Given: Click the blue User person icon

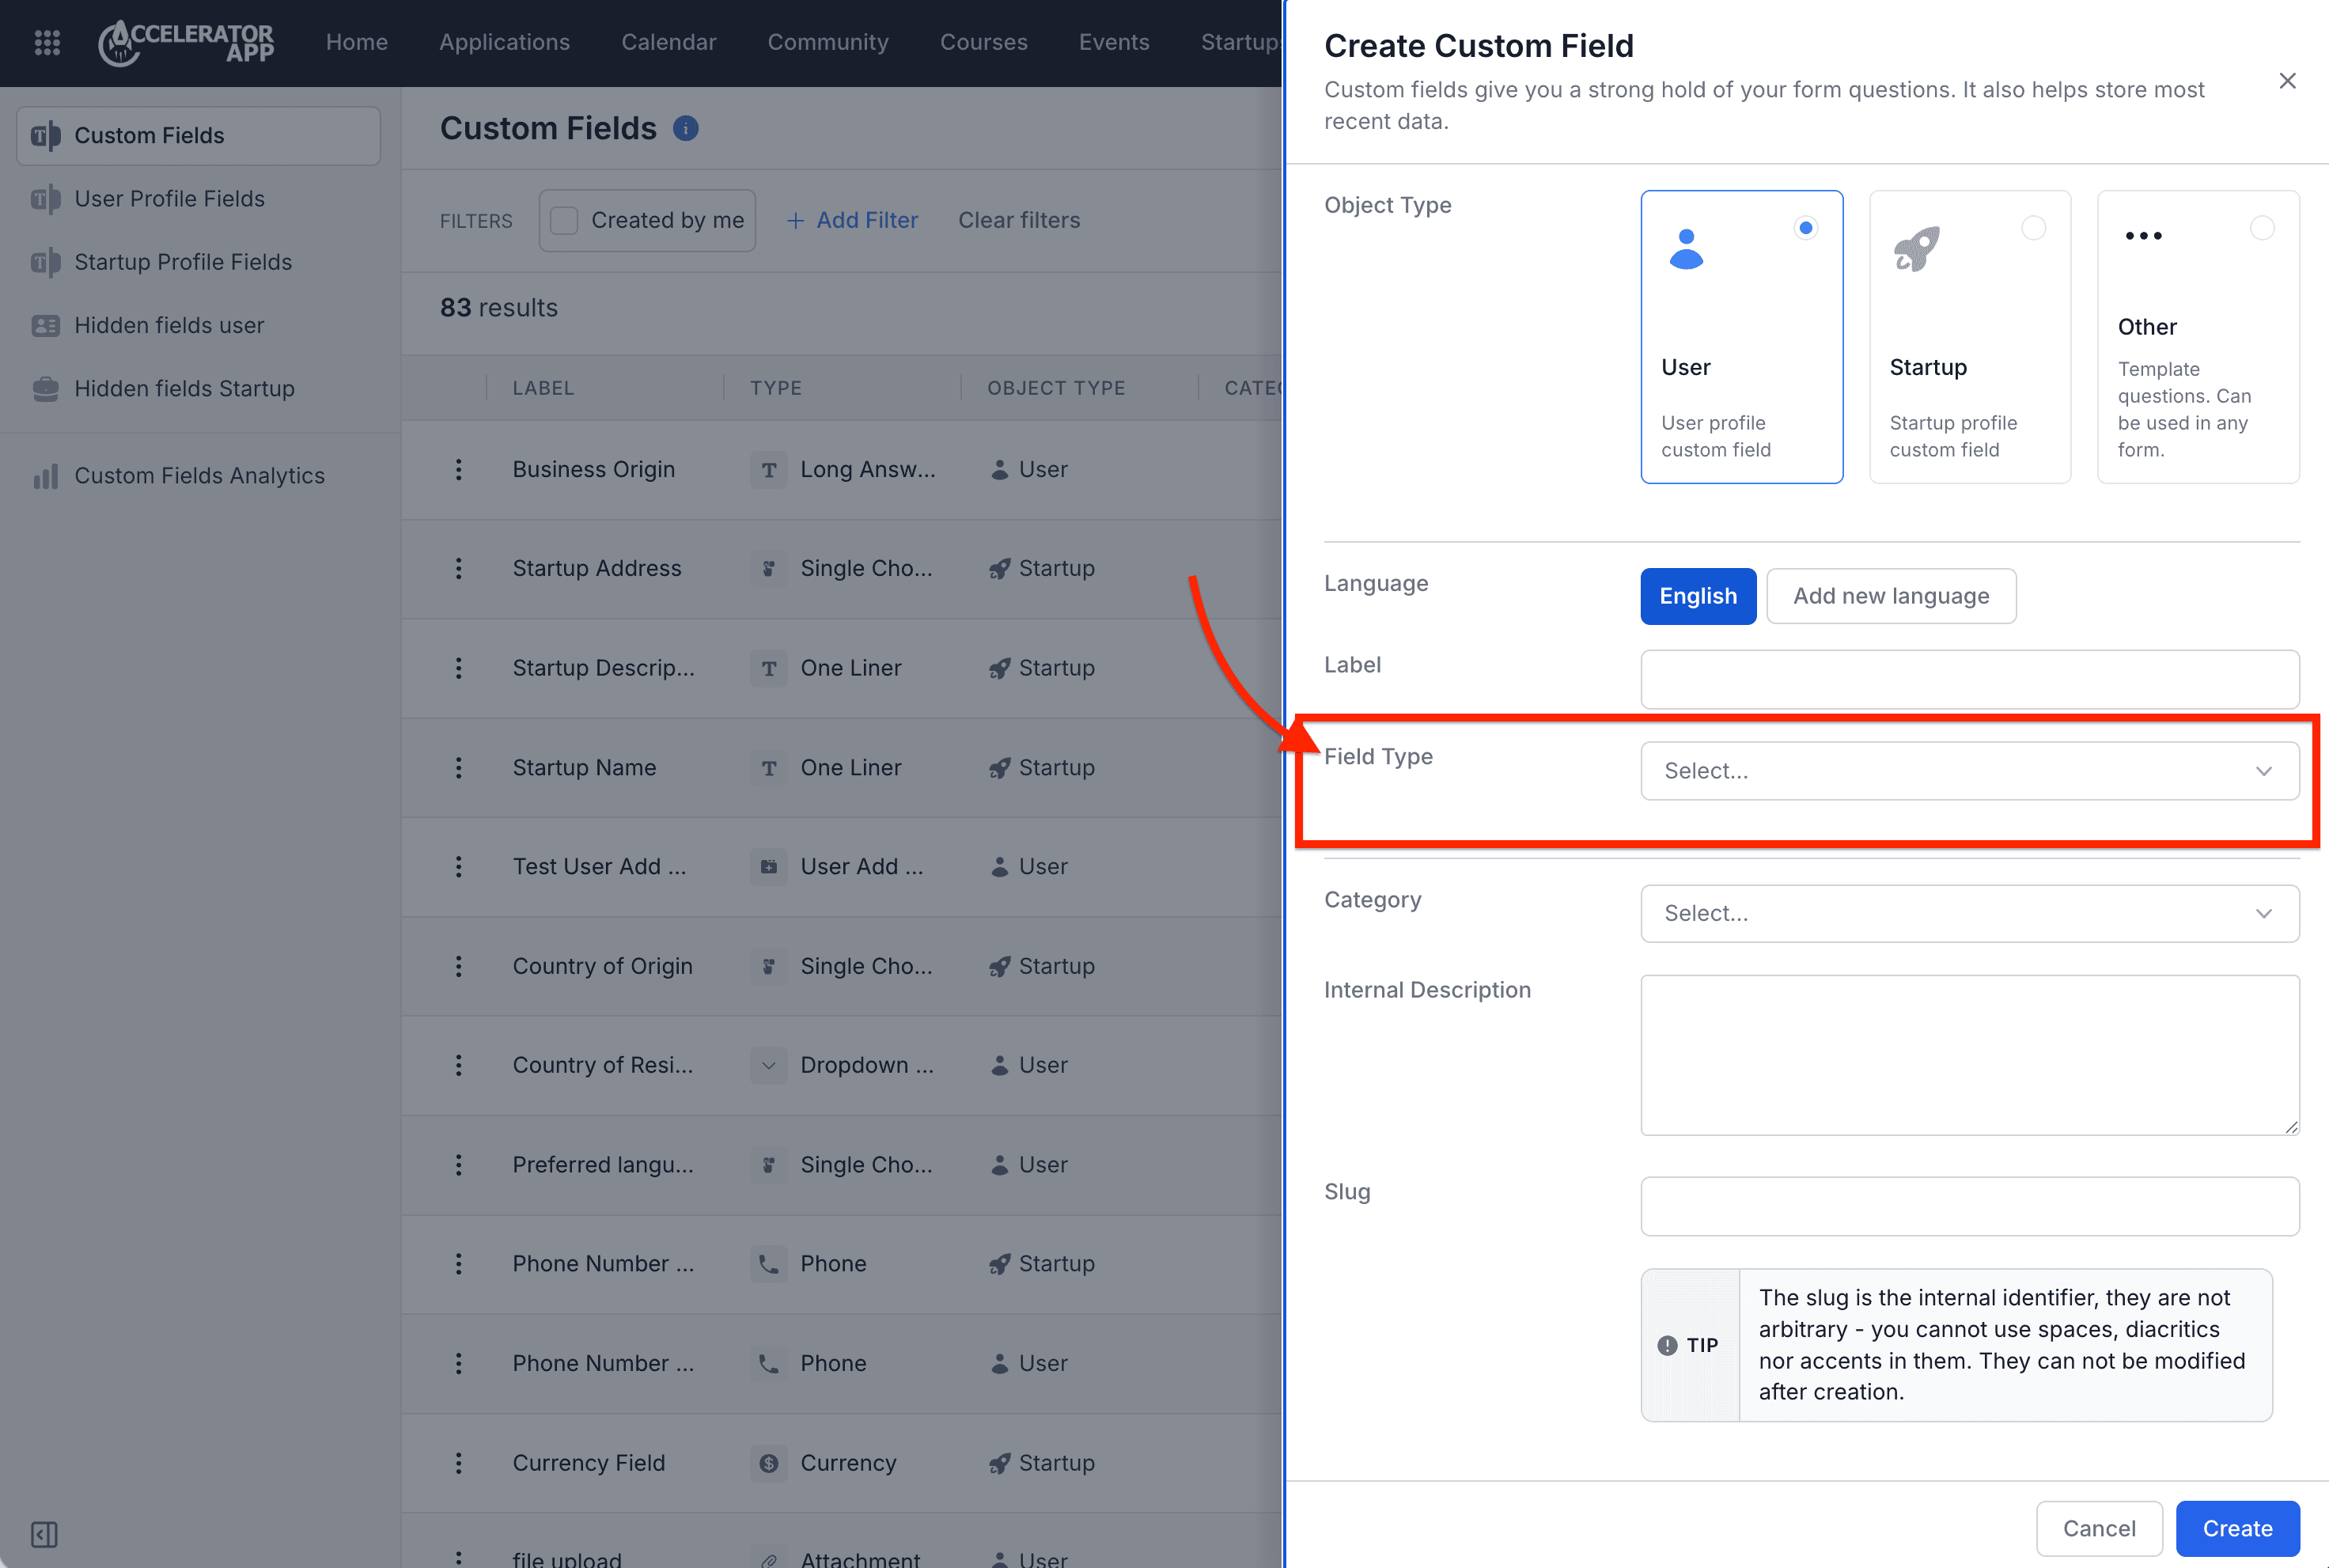Looking at the screenshot, I should point(1686,249).
